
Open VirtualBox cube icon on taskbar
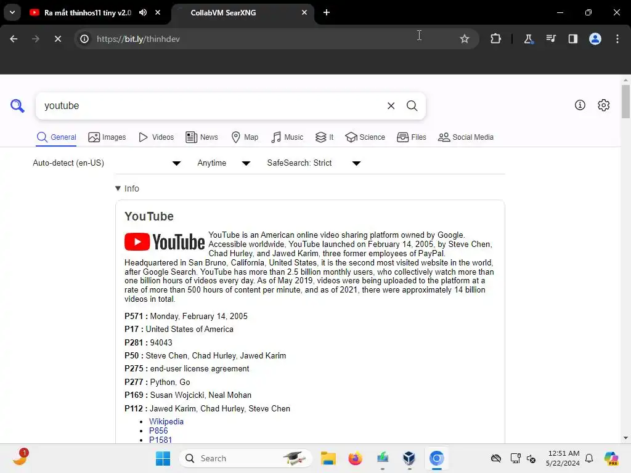pos(409,458)
